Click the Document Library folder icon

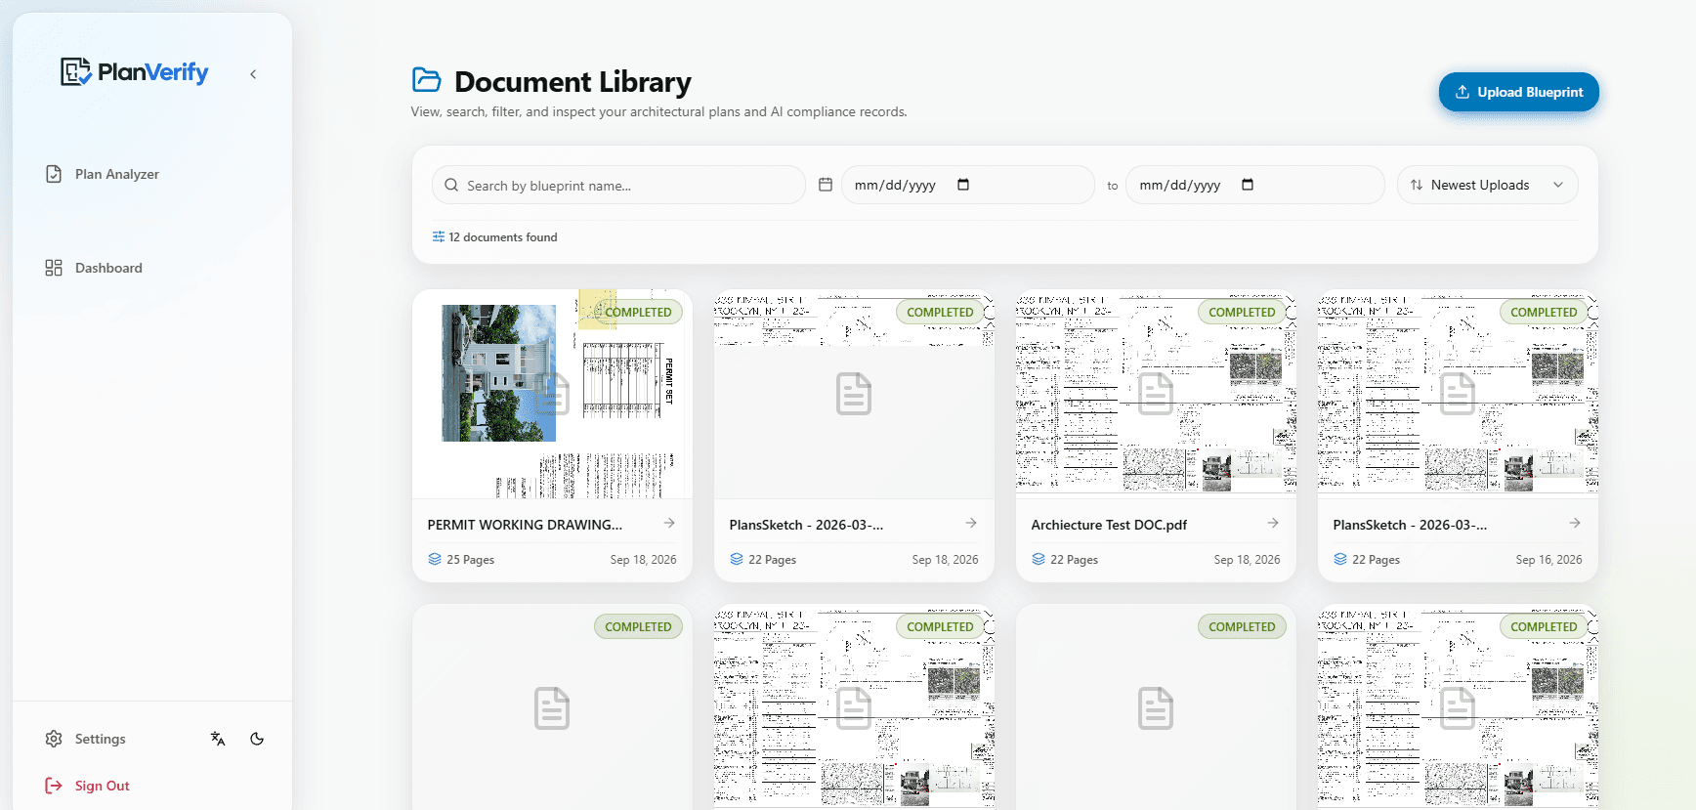(x=426, y=80)
